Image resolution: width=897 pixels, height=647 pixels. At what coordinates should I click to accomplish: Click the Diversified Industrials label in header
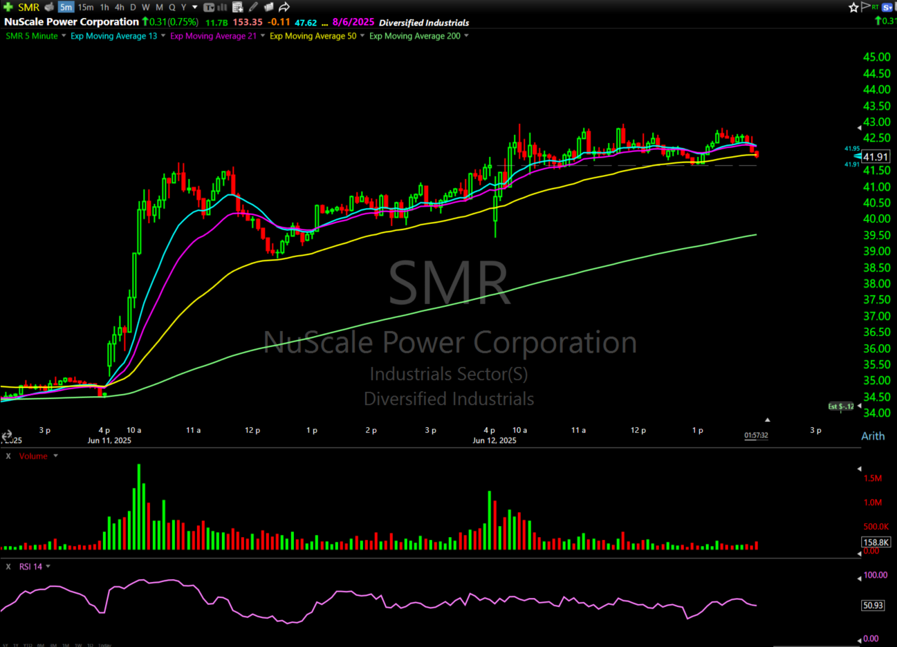pos(424,23)
